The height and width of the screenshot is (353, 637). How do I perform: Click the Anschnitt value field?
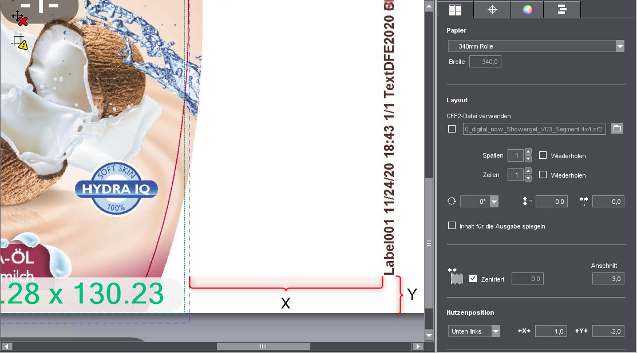coord(608,279)
